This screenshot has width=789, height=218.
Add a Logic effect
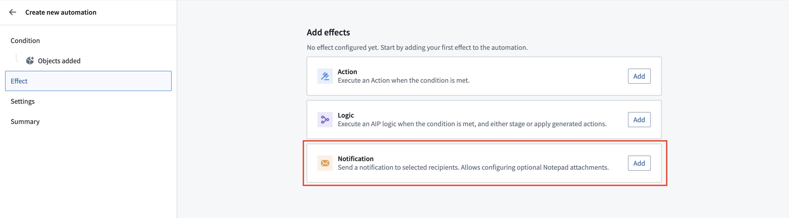point(639,120)
